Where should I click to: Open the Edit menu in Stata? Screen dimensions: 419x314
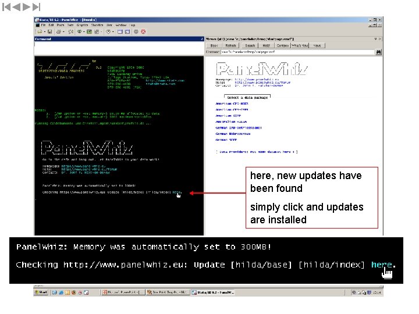coord(51,25)
